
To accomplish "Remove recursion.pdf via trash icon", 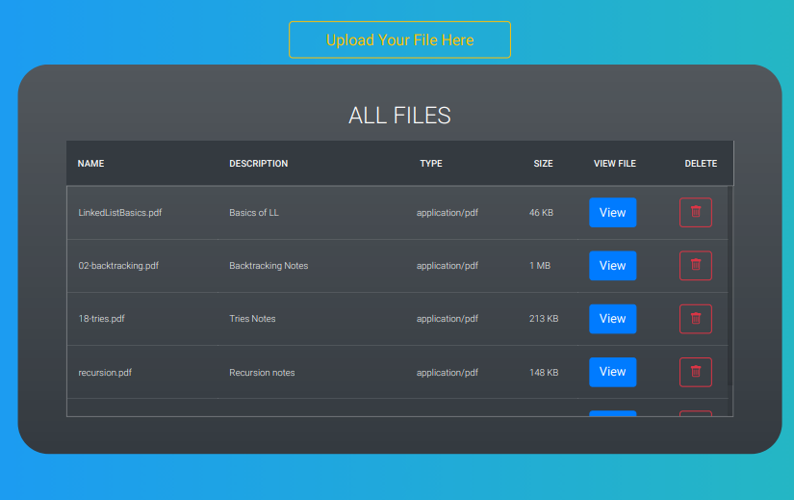I will pyautogui.click(x=696, y=372).
